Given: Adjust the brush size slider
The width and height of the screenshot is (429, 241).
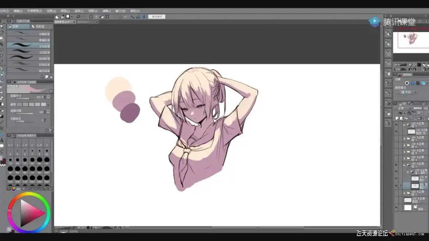Looking at the screenshot, I should pos(25,99).
